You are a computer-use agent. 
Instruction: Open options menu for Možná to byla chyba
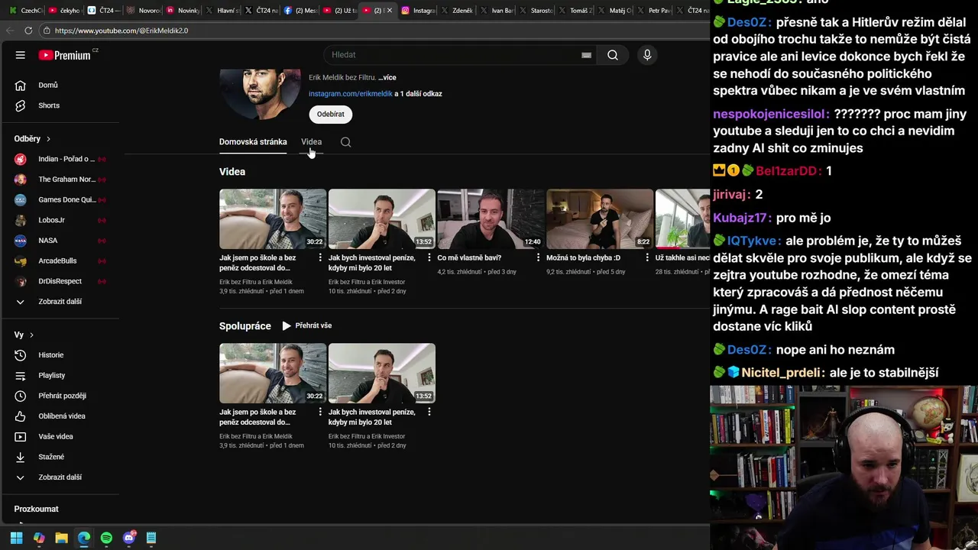pyautogui.click(x=647, y=258)
